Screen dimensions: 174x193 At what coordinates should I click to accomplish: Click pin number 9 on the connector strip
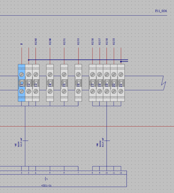[99, 173]
